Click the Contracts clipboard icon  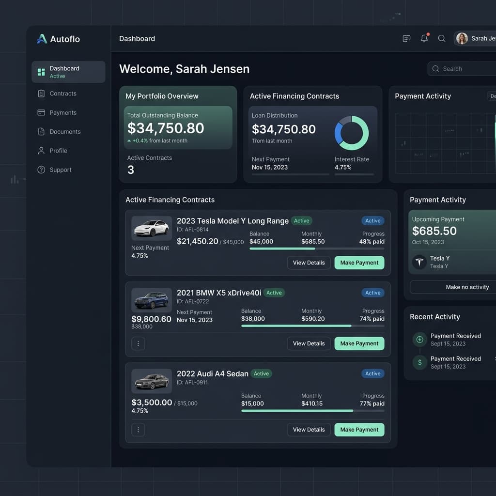click(41, 93)
